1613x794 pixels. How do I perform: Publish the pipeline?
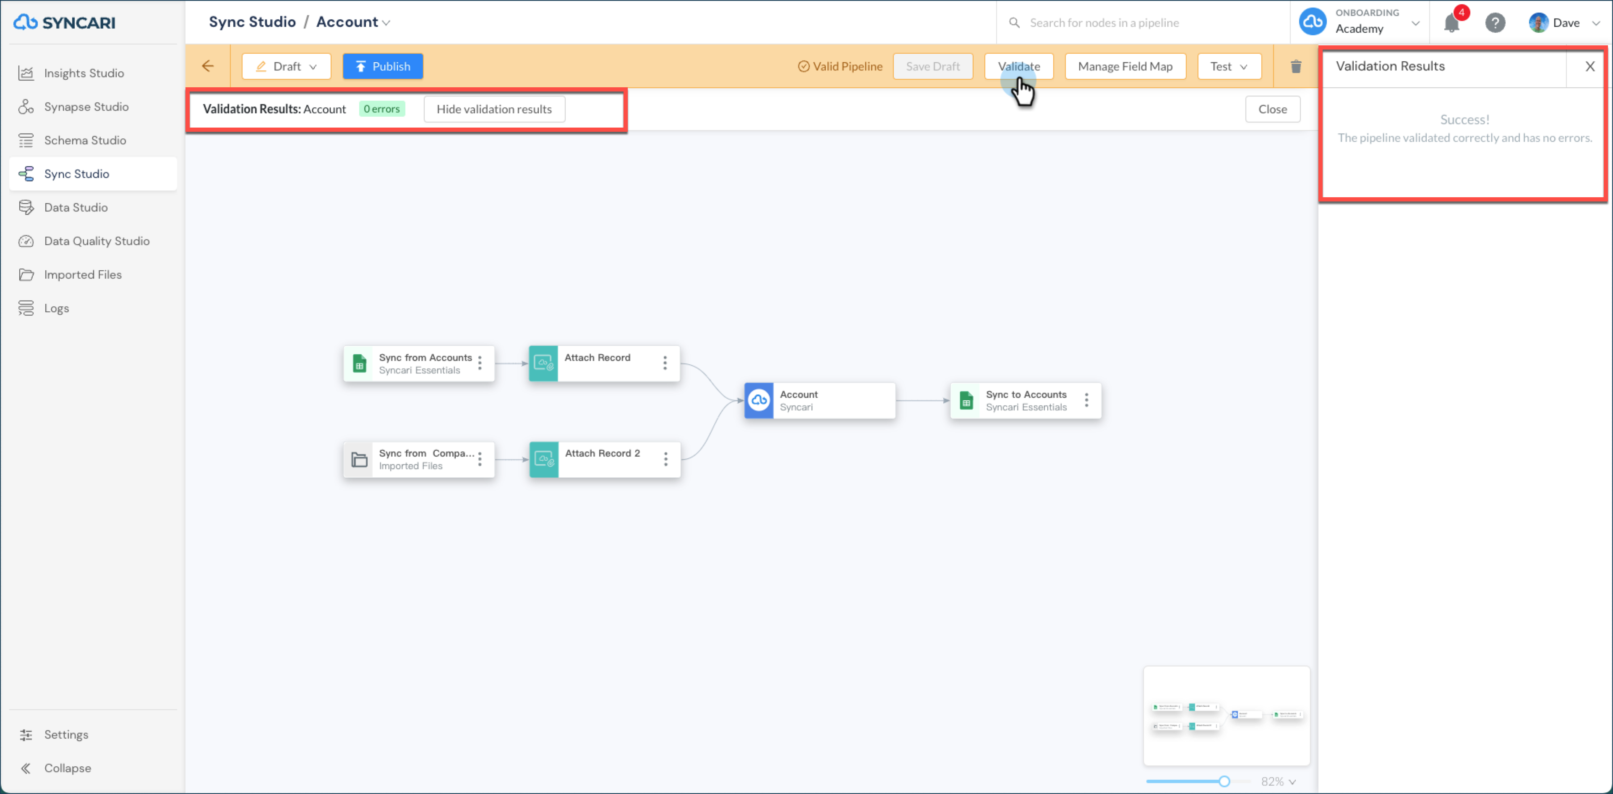[x=383, y=66]
